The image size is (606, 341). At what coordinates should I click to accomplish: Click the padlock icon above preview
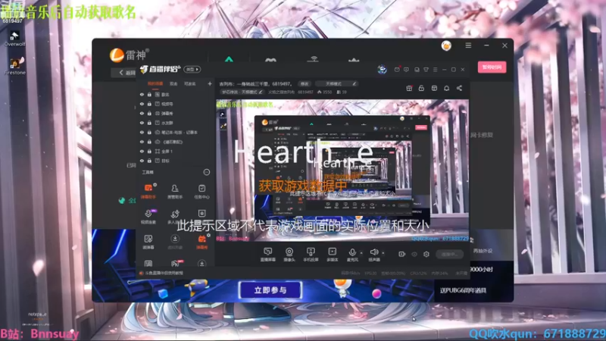[x=421, y=88]
